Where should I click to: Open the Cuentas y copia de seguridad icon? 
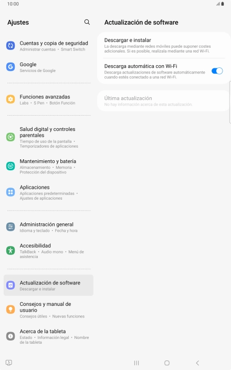pyautogui.click(x=10, y=46)
